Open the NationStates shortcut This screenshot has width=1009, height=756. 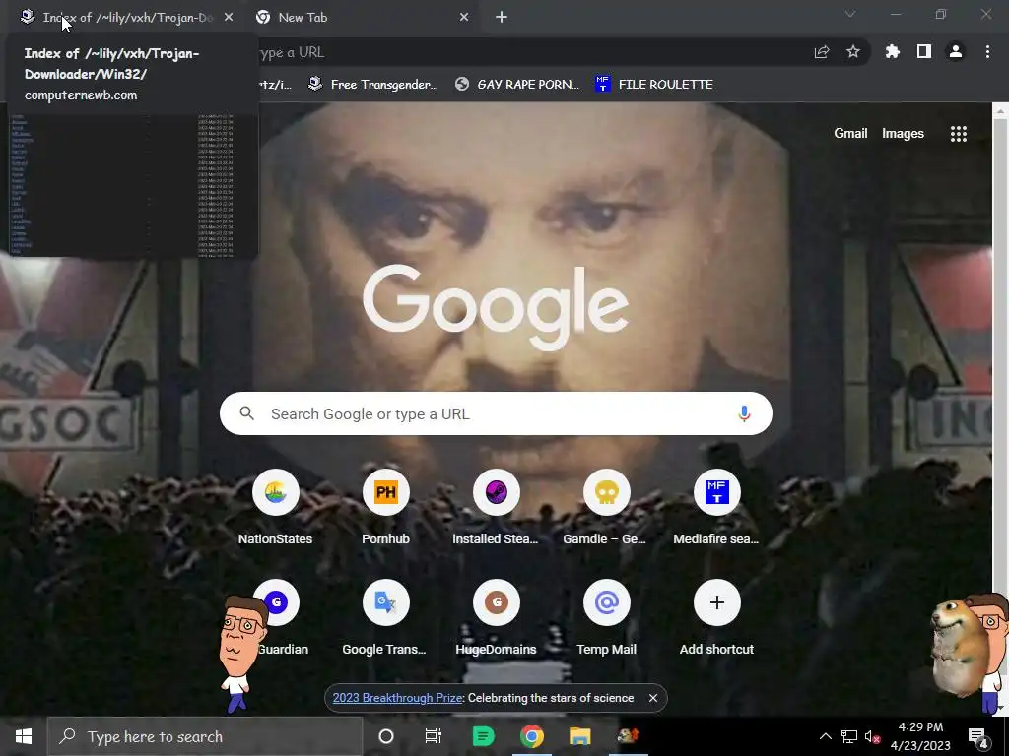[276, 508]
